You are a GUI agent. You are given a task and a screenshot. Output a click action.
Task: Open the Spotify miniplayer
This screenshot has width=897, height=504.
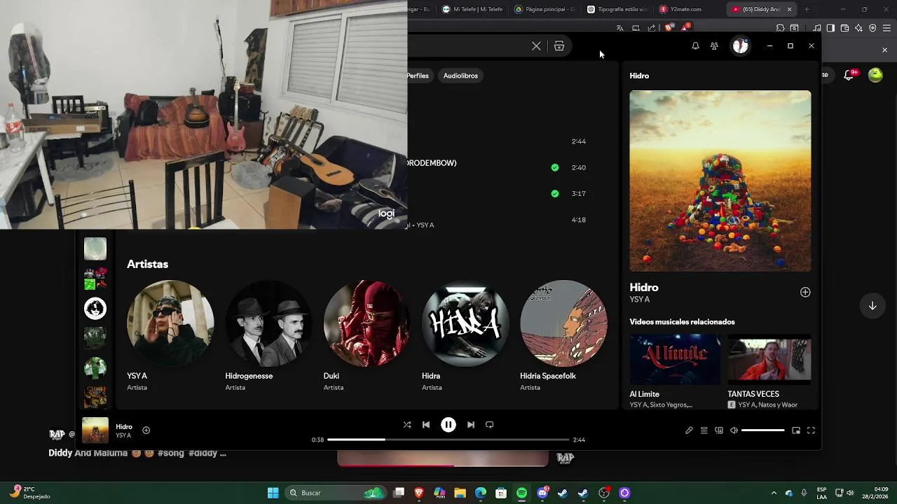pyautogui.click(x=796, y=430)
